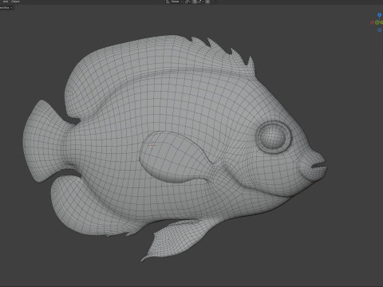The image size is (383, 287).
Task: Open the pivot point selector icon
Action: point(188,2)
